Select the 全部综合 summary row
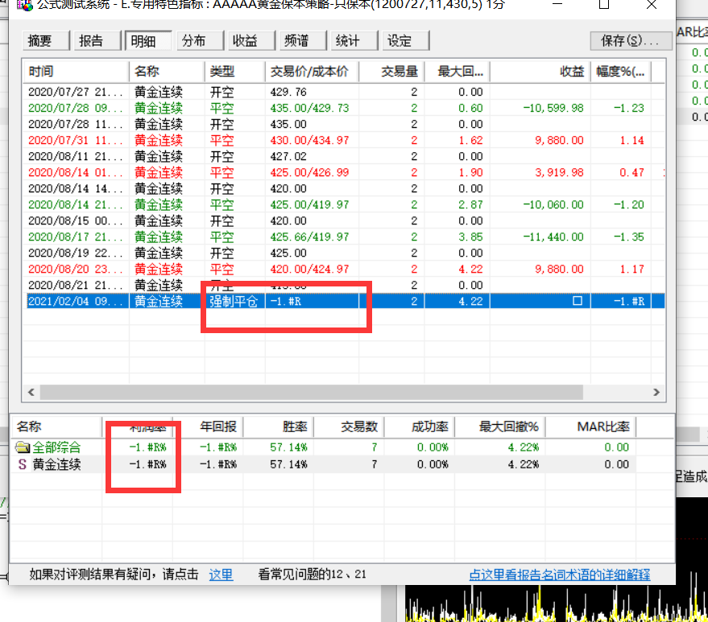This screenshot has width=708, height=622. pos(323,447)
